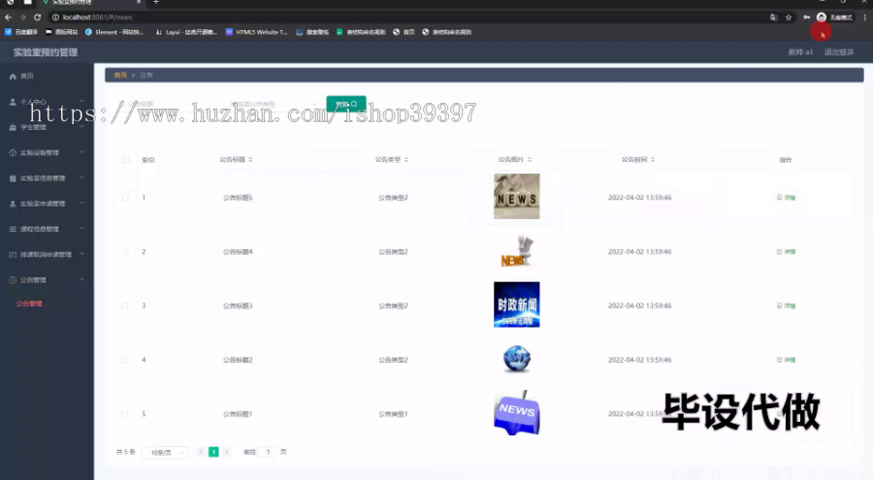873x480 pixels.
Task: Open the 首页 home icon in sidebar
Action: 13,77
